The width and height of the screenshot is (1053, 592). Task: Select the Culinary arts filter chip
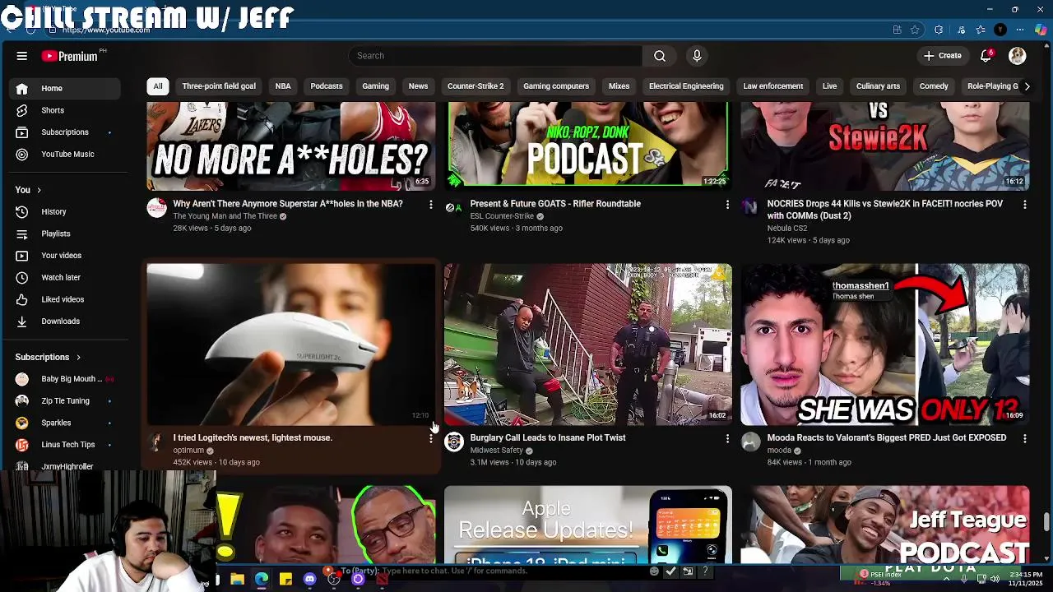[x=878, y=86]
